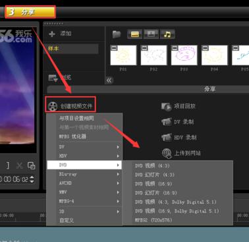The width and height of the screenshot is (249, 242).
Task: Collapse the library with double chevron arrow
Action: point(109,80)
